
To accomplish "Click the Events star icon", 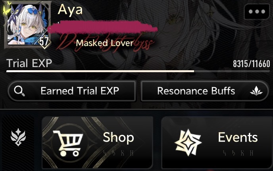I will [x=188, y=142].
